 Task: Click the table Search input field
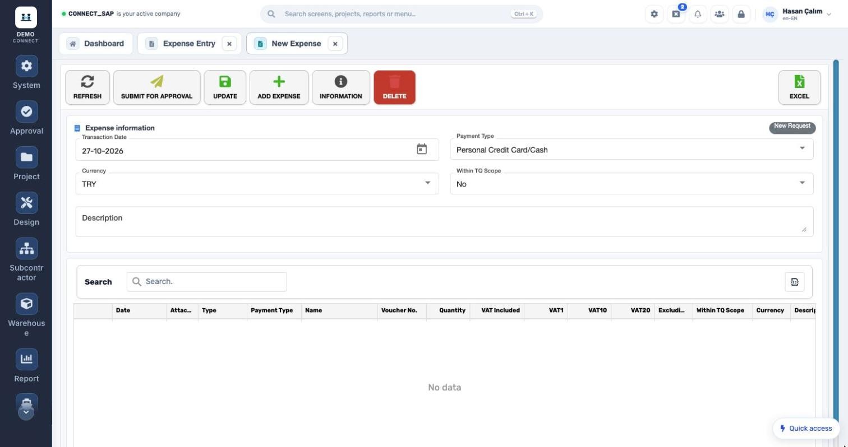[206, 282]
